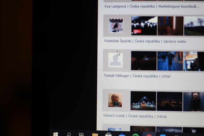Click the 'Dělník' text
The width and height of the screenshot is (204, 136).
point(162,116)
